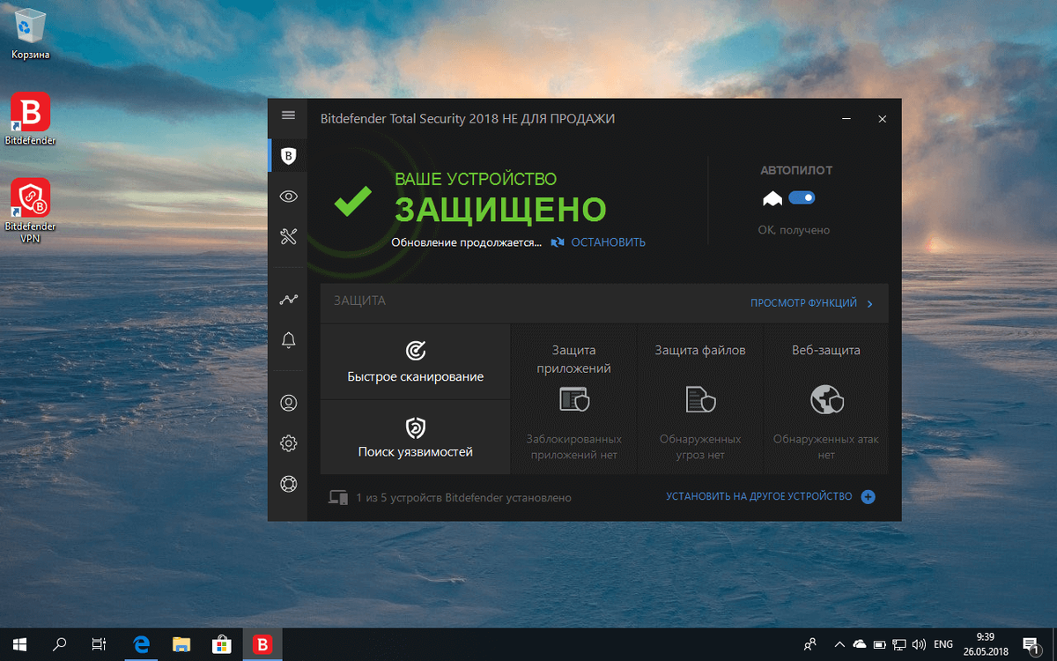Click the update refresh arrows icon

558,242
